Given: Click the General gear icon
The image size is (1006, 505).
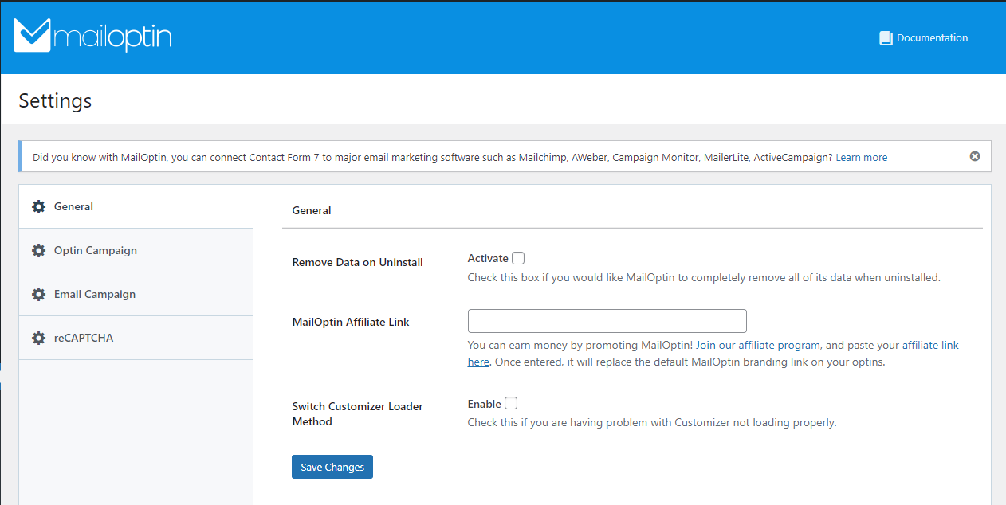Looking at the screenshot, I should pos(38,206).
